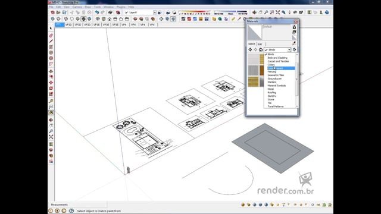Switch to the Select tab in Materials

(x=251, y=44)
